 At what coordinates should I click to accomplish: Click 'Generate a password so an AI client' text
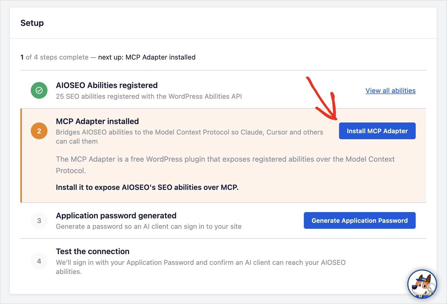[149, 226]
